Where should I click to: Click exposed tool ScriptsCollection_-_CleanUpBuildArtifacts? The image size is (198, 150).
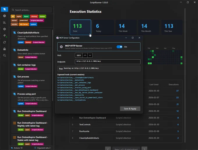tap(75, 77)
